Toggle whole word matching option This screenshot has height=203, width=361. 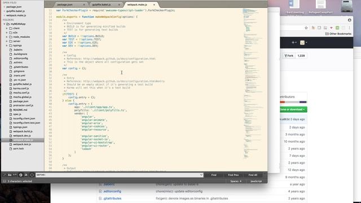(15, 175)
